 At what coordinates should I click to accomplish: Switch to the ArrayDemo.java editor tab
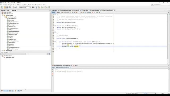95,10
